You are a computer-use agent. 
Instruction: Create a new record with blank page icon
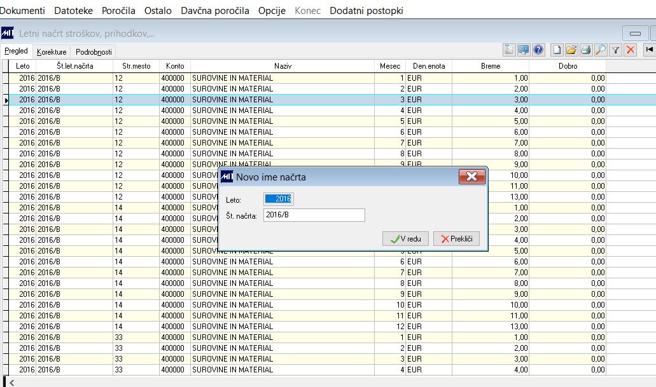click(x=557, y=50)
